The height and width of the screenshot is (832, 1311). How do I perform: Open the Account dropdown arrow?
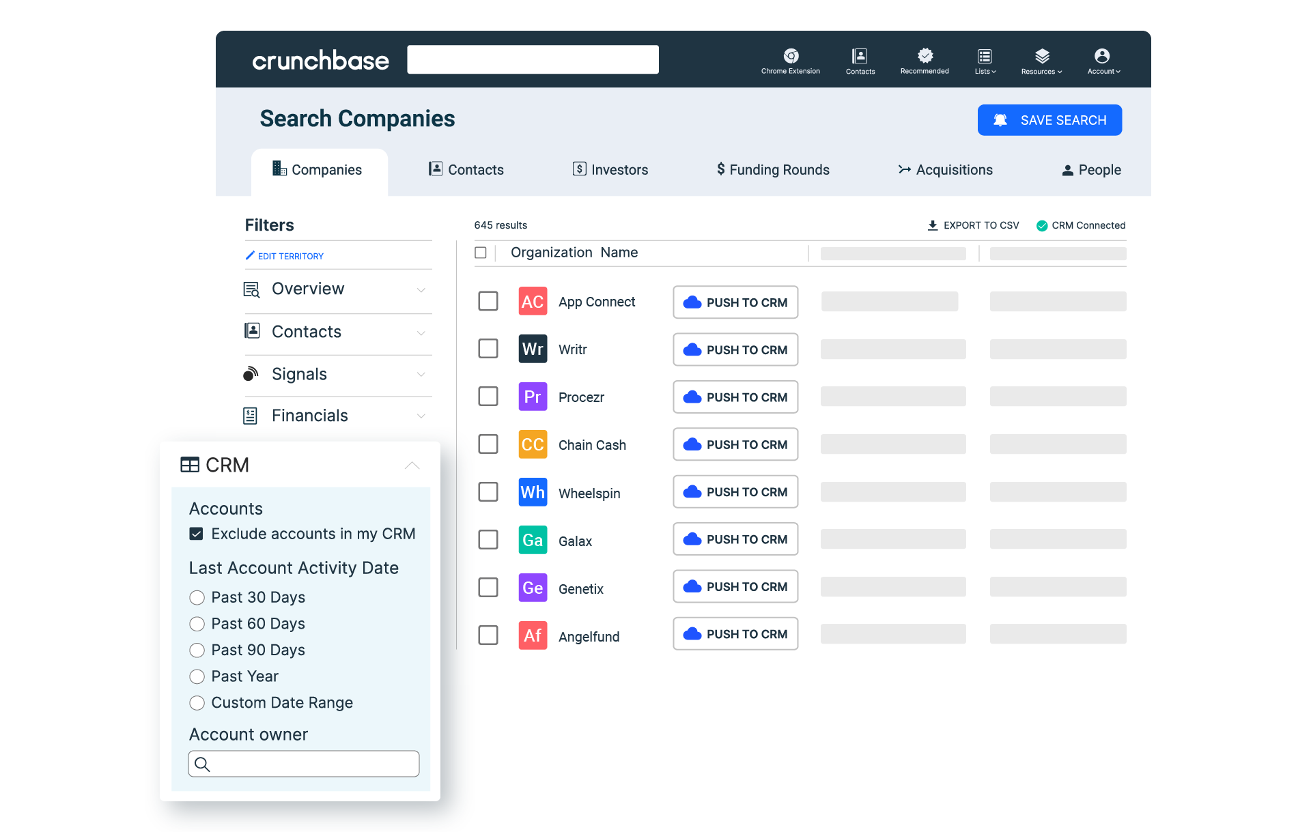(1118, 72)
